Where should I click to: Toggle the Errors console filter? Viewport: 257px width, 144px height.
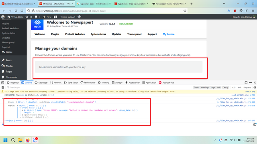[196, 88]
